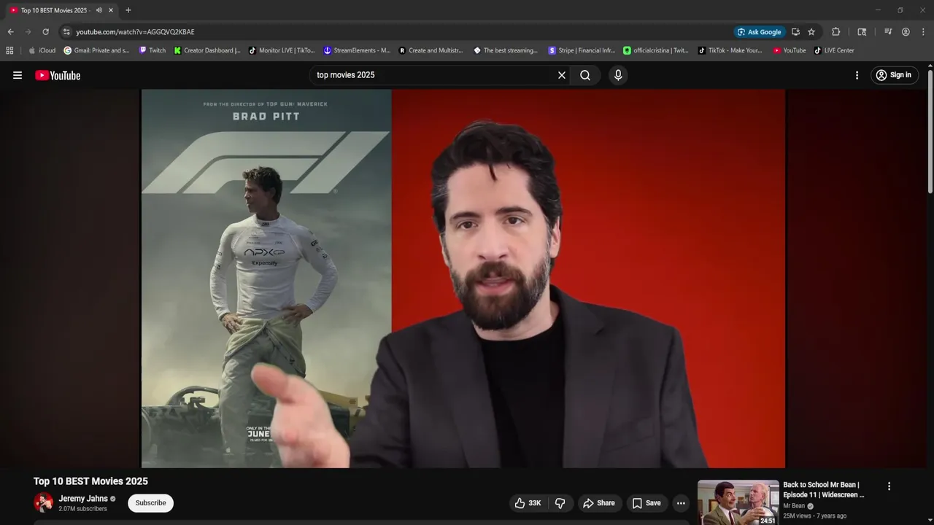
Task: Open LIVE Center bookmark
Action: pos(834,50)
